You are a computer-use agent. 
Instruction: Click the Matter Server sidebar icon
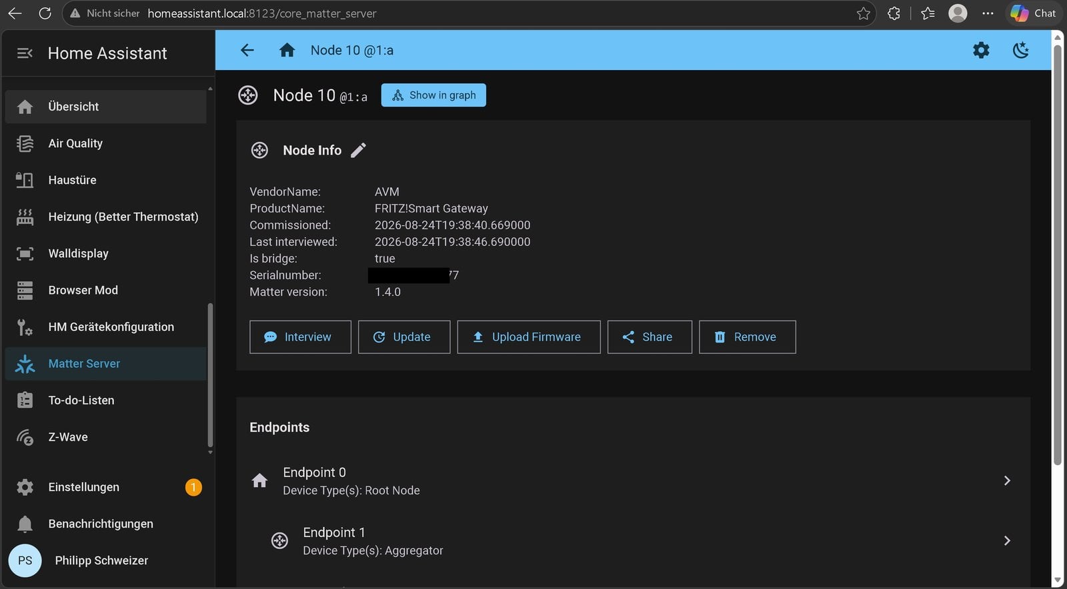pos(25,364)
